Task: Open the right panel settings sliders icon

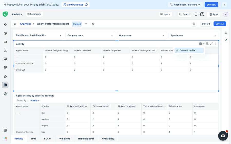Action: tap(226, 33)
